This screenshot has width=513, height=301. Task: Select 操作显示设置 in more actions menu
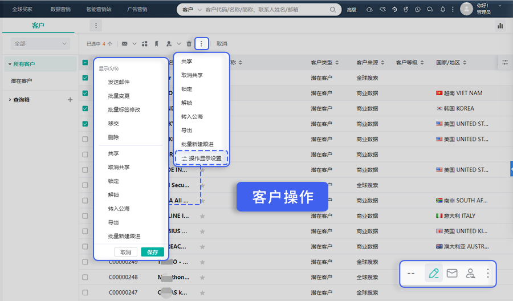click(202, 158)
